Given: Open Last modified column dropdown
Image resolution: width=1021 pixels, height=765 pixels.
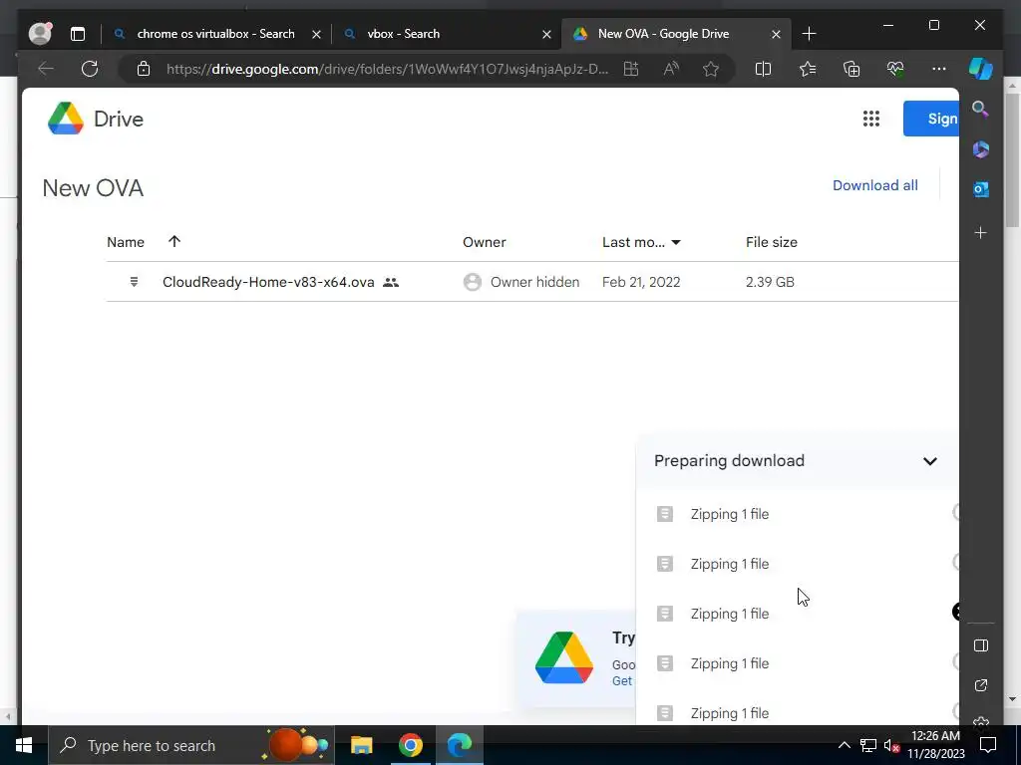Looking at the screenshot, I should [676, 243].
